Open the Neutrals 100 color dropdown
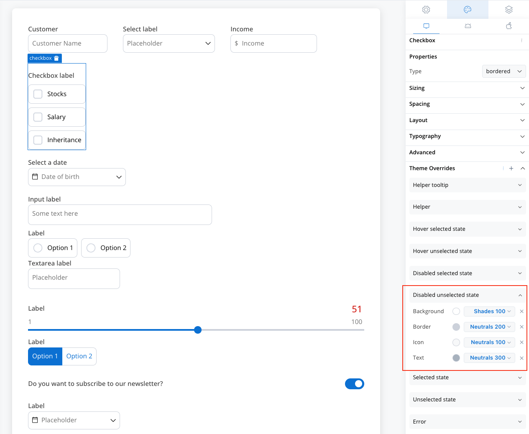This screenshot has width=529, height=434. click(x=489, y=342)
